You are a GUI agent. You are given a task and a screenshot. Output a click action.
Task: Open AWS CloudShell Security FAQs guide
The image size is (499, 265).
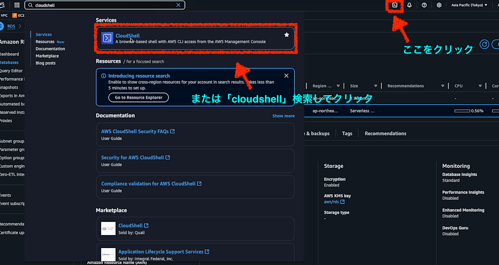click(x=138, y=131)
